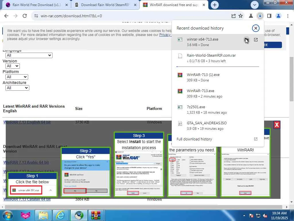
Task: Click the vertical page scrollbar
Action: (292, 79)
